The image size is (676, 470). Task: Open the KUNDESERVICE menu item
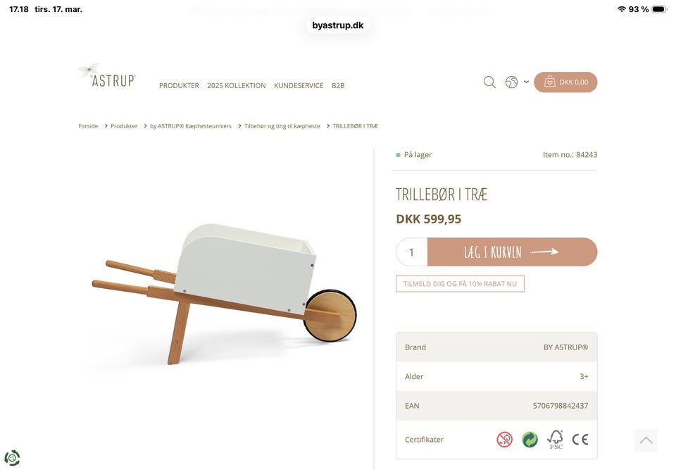pyautogui.click(x=299, y=85)
